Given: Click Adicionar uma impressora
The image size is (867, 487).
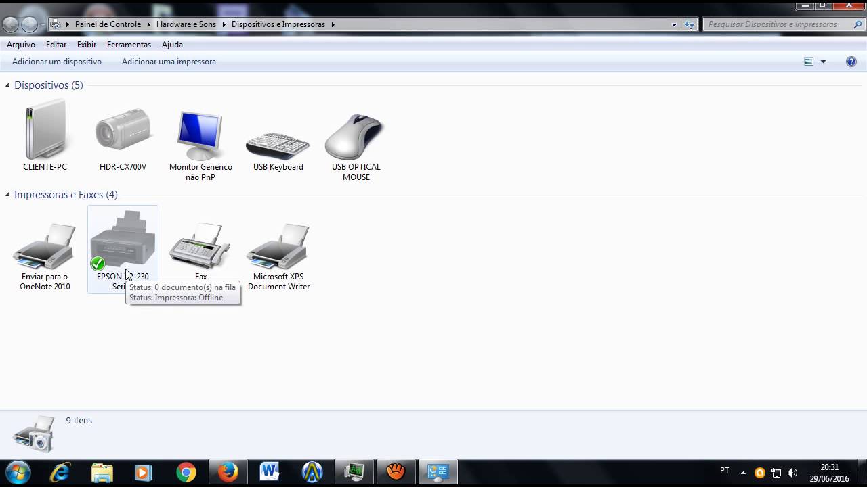Looking at the screenshot, I should tap(169, 62).
